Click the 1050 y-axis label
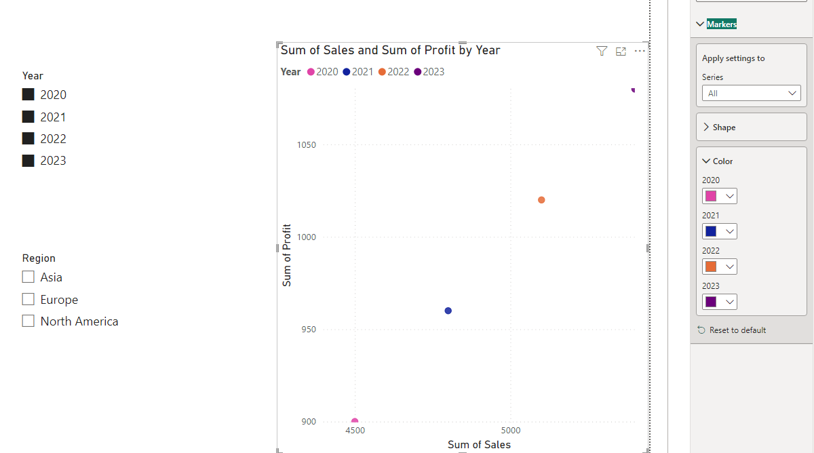 pyautogui.click(x=307, y=145)
